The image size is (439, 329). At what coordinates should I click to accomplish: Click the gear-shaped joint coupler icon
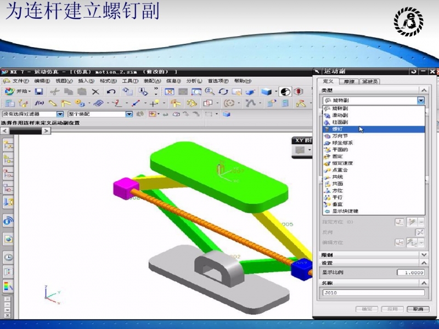pos(80,103)
